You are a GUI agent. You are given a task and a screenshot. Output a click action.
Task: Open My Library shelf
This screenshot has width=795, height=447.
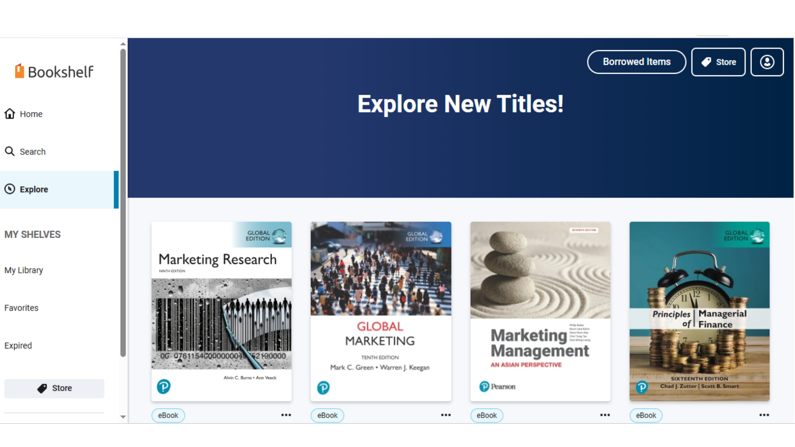pos(24,270)
